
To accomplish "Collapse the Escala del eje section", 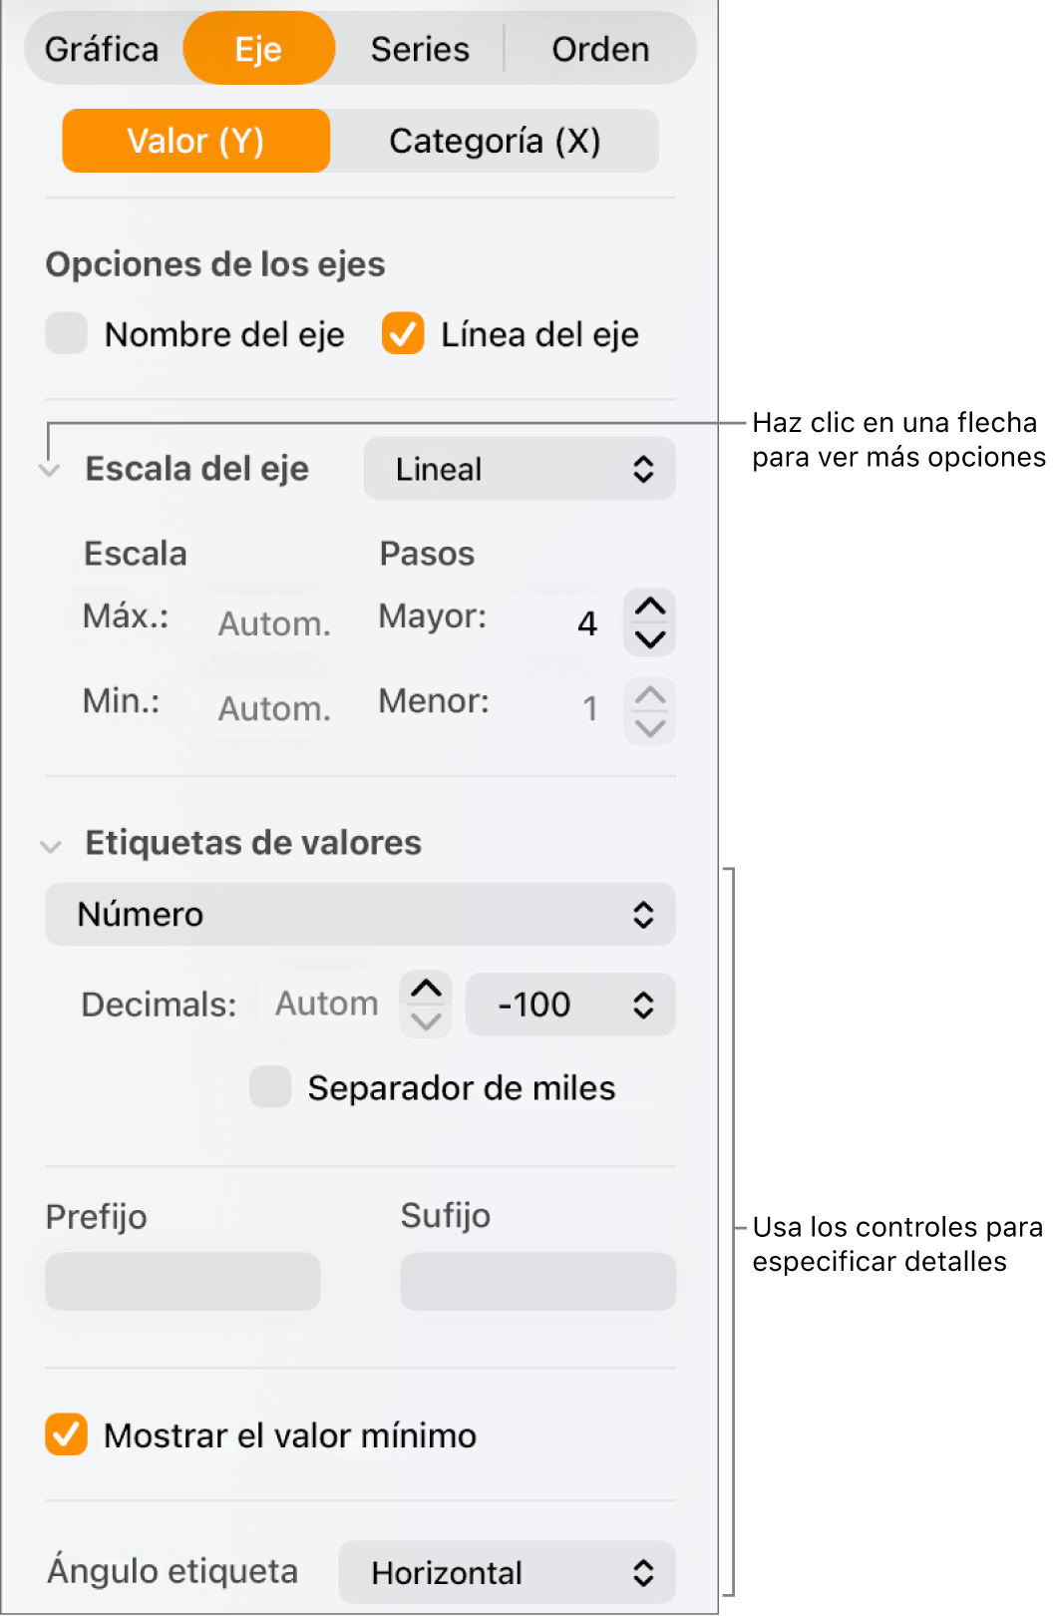I will click(x=50, y=470).
